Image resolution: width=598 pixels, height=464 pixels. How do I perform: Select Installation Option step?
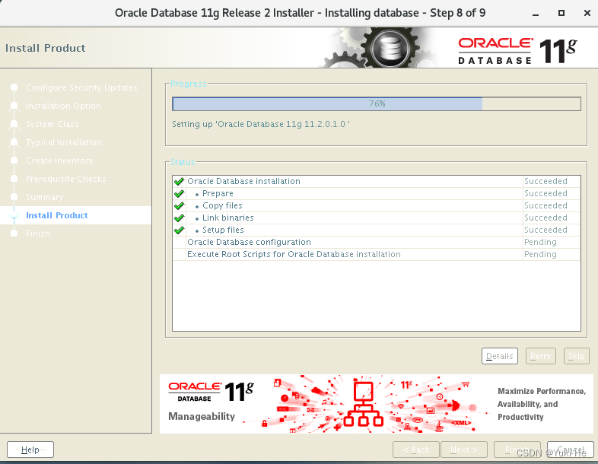(x=63, y=106)
